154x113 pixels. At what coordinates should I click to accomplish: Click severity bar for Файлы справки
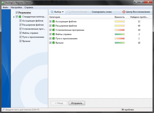point(120,34)
